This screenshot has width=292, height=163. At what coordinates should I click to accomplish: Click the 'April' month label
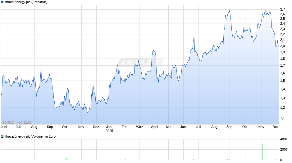(x=154, y=127)
